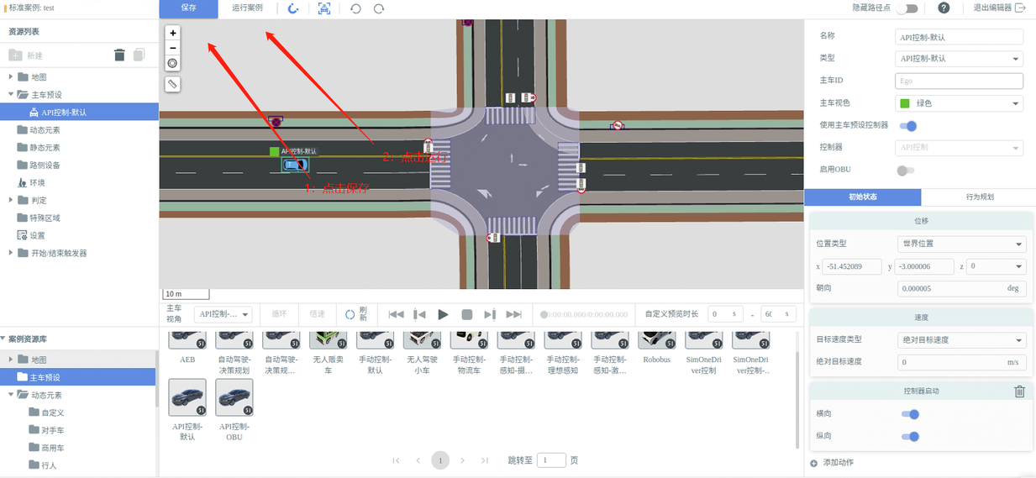Collapse the 主车预设 folder in 资源列表
Viewport: 1036px width, 478px height.
coord(12,95)
